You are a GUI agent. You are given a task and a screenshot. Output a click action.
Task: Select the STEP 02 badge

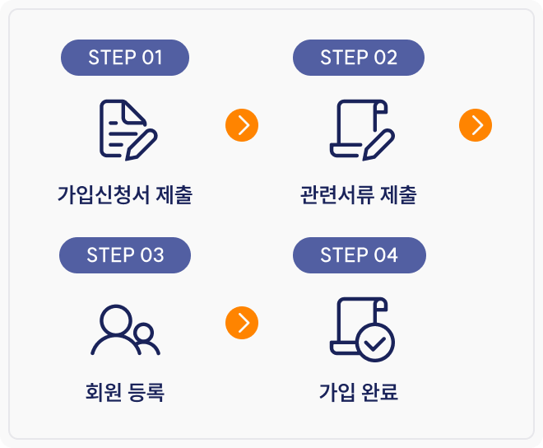[x=359, y=58]
